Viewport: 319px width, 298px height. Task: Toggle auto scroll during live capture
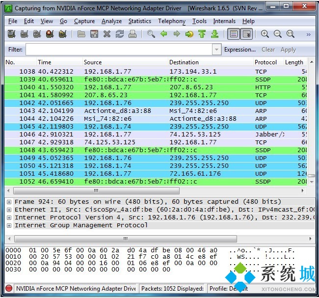(246, 34)
